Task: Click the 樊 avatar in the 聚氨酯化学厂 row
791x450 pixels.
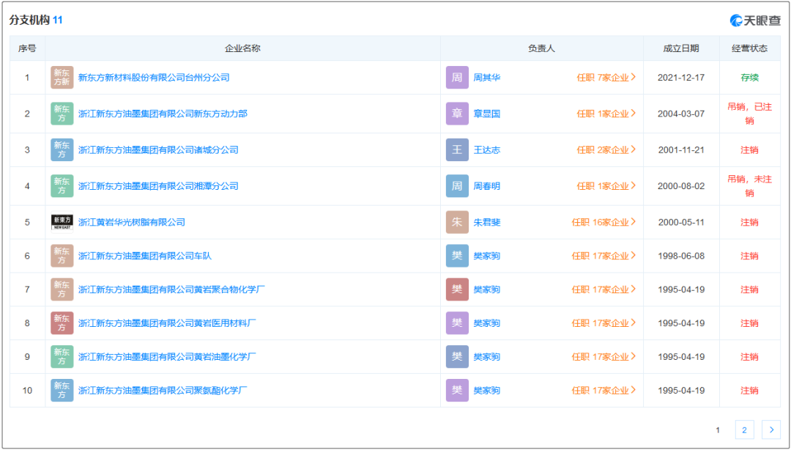Action: point(457,391)
